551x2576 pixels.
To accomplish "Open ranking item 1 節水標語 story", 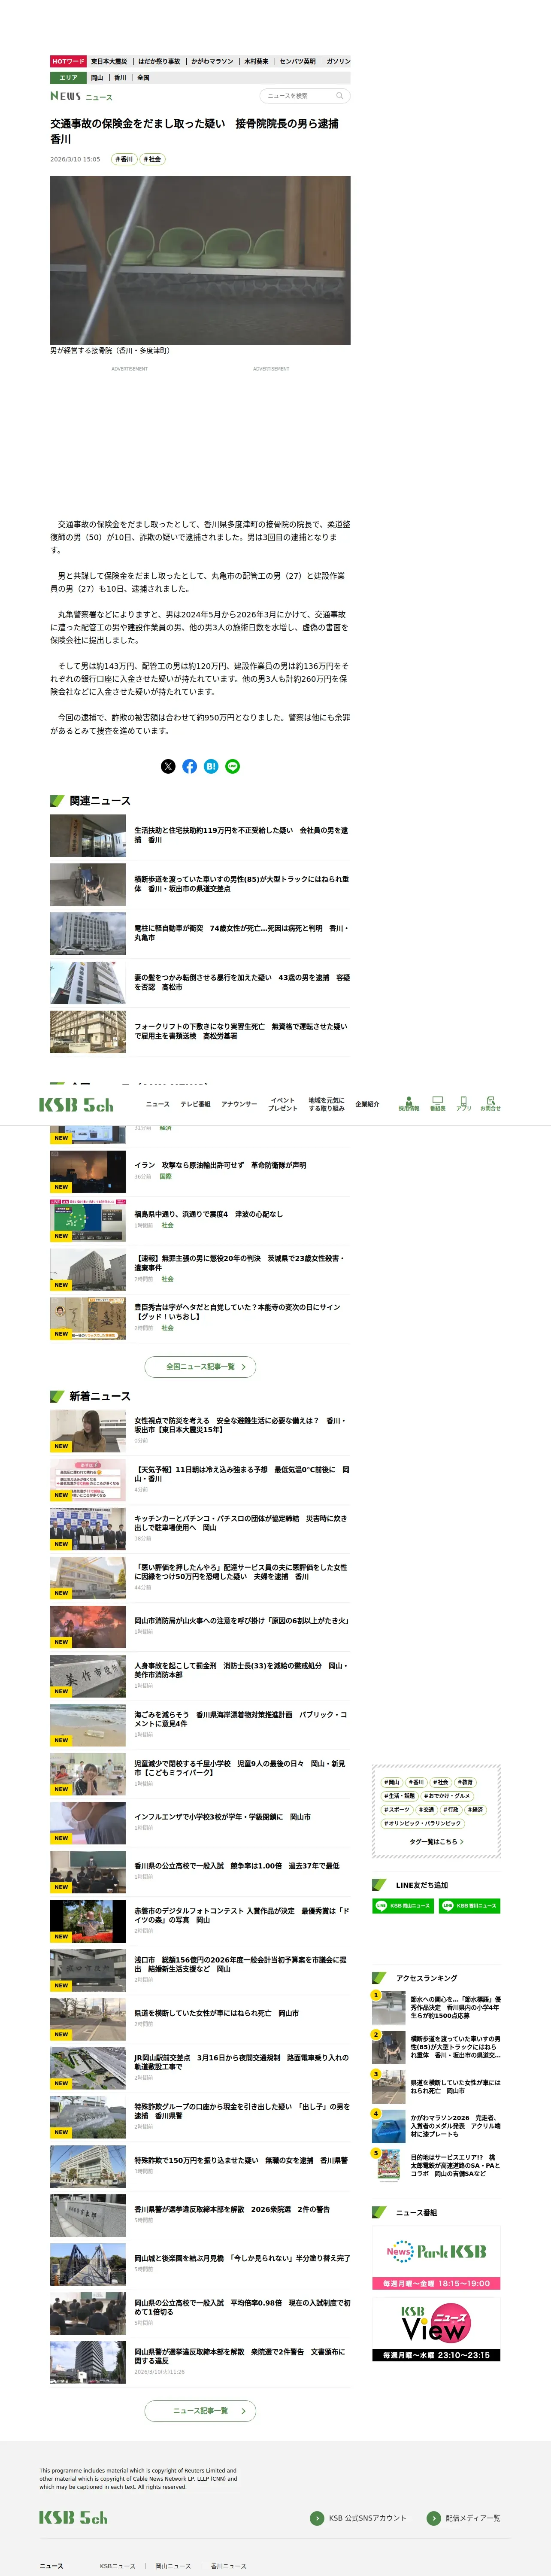I will point(436,2007).
